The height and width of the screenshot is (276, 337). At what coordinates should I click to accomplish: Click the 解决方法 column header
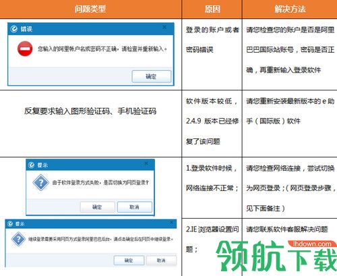(x=290, y=9)
